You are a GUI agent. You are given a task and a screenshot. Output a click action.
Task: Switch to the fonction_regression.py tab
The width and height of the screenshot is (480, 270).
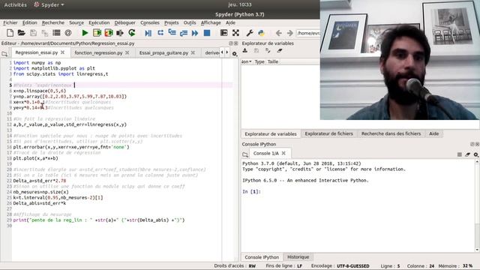98,52
